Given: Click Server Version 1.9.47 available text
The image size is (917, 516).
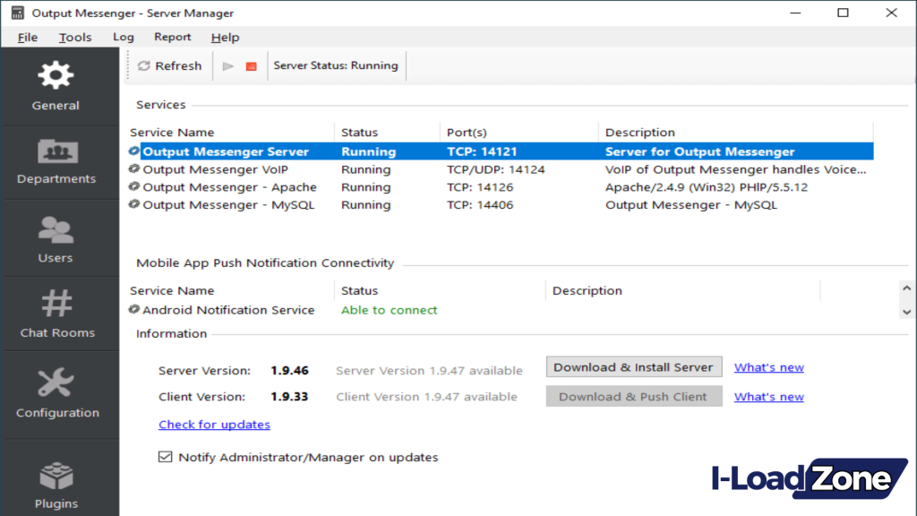Looking at the screenshot, I should (x=429, y=370).
